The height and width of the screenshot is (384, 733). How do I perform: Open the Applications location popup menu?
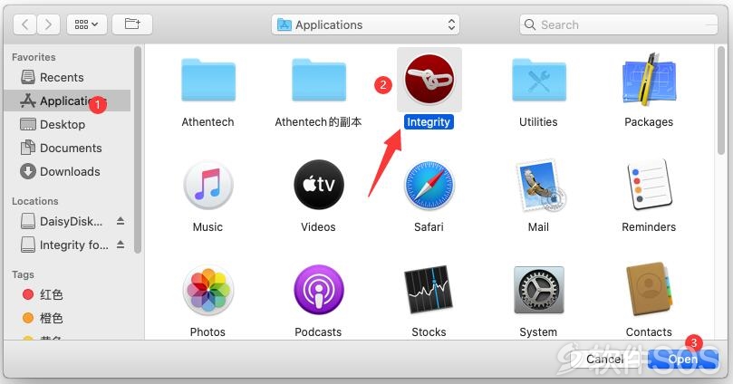tap(365, 24)
